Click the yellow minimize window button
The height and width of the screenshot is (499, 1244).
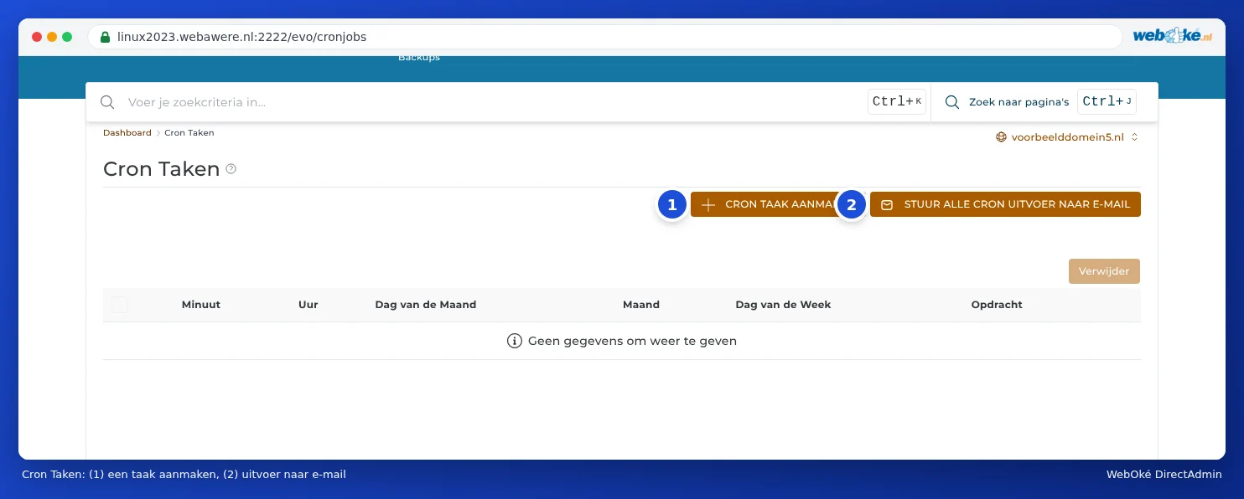[52, 37]
